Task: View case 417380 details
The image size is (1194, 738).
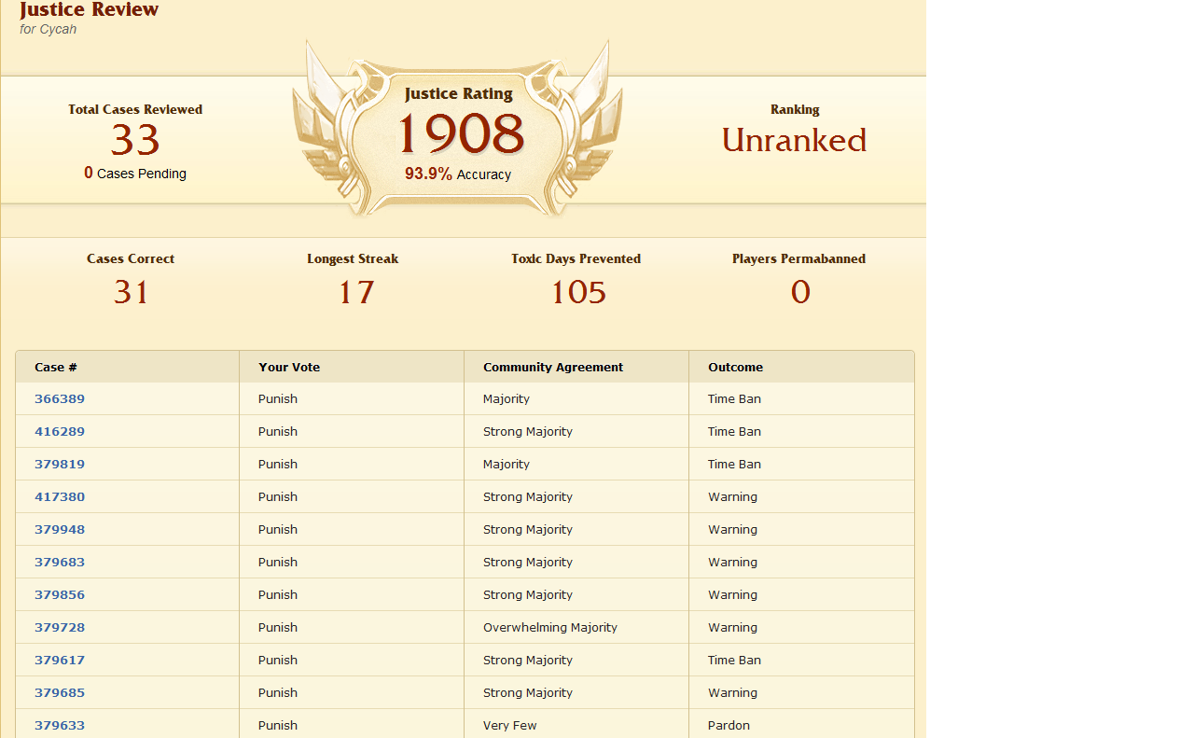Action: coord(60,496)
